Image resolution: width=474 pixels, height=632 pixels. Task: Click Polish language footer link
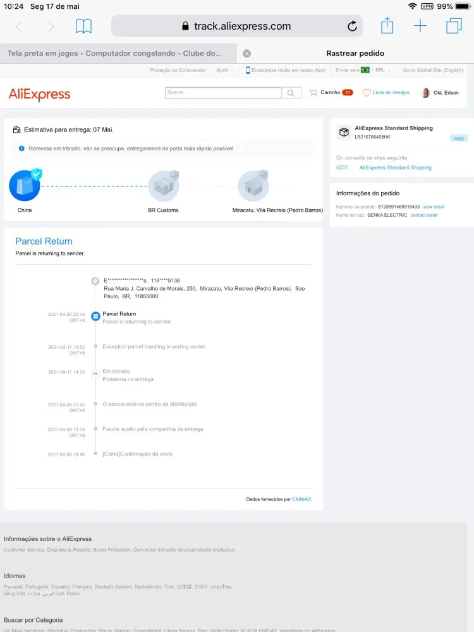click(73, 593)
